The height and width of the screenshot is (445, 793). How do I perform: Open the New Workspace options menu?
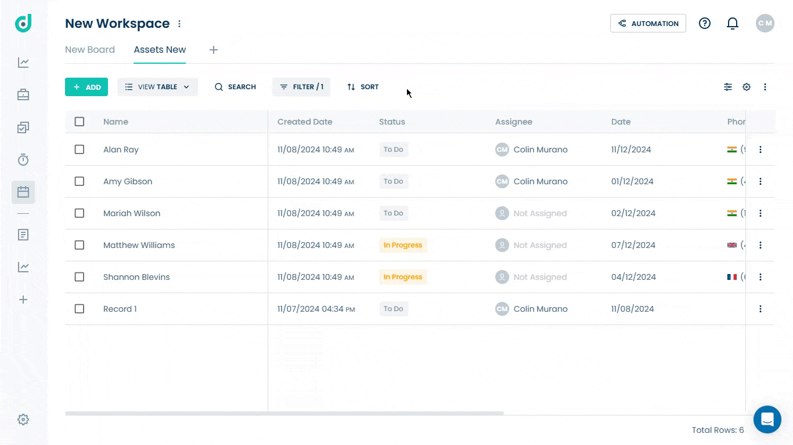[179, 24]
